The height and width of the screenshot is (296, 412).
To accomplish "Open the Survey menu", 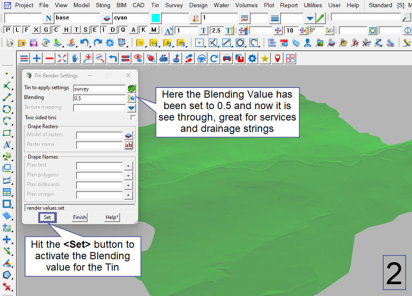I will tap(174, 5).
